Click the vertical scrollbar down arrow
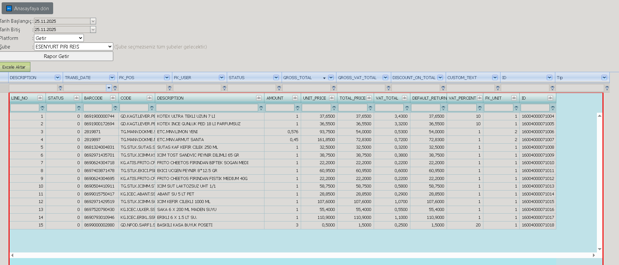Screen dimensions: 619x265 (600, 249)
